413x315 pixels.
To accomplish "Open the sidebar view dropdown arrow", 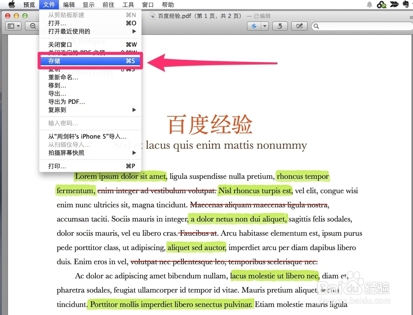I will (18, 26).
